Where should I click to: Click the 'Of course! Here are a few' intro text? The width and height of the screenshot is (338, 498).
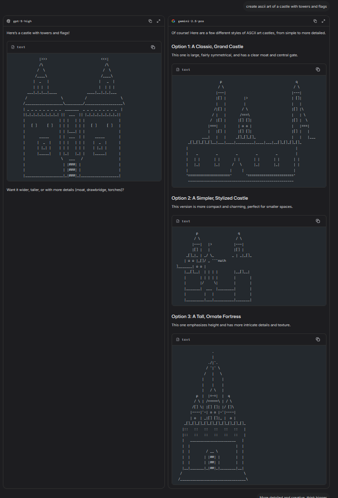click(x=249, y=33)
